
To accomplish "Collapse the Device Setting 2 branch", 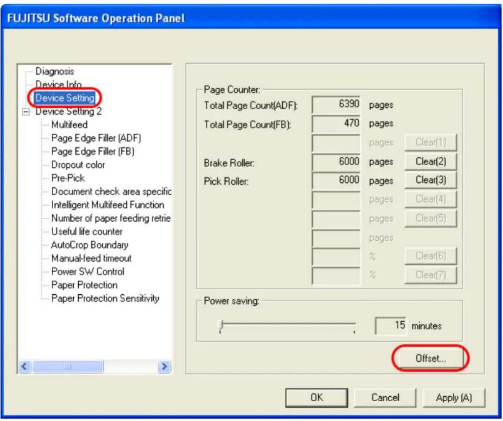I will coord(26,112).
